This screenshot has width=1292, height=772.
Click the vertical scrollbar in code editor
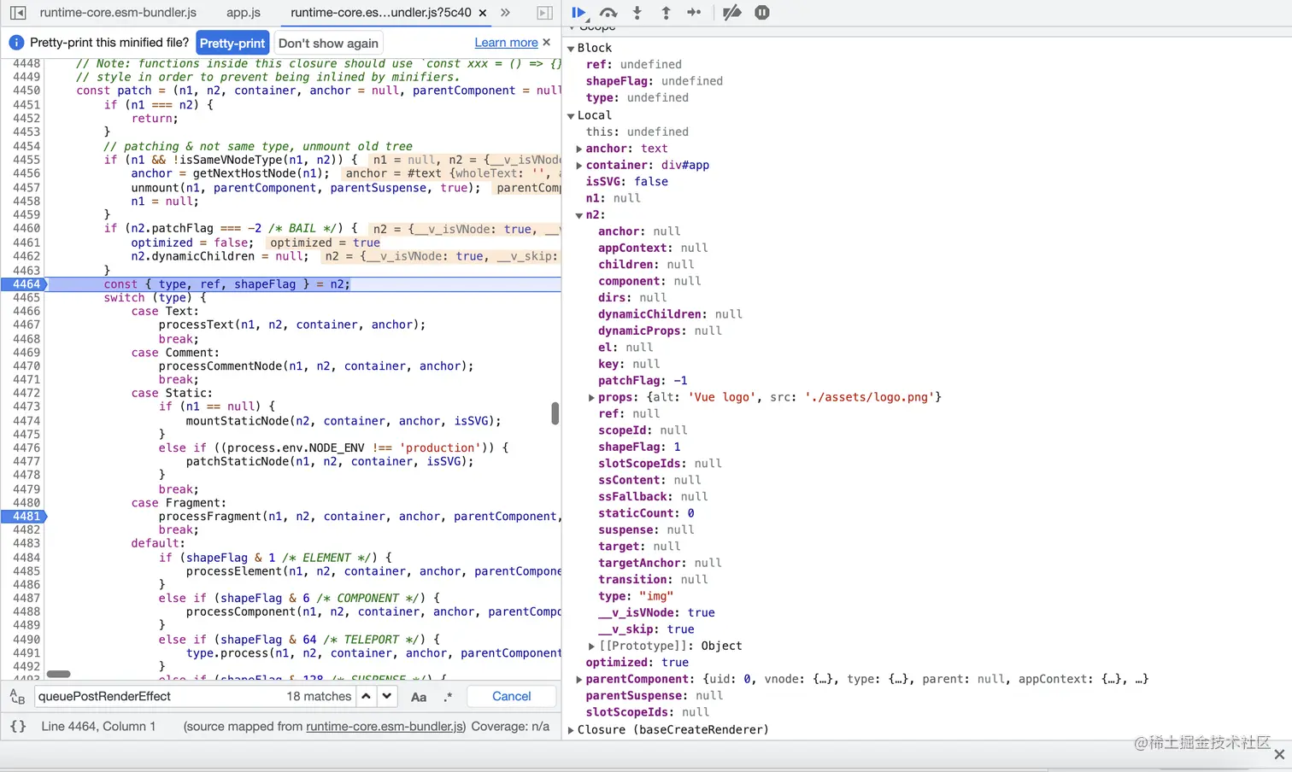555,413
